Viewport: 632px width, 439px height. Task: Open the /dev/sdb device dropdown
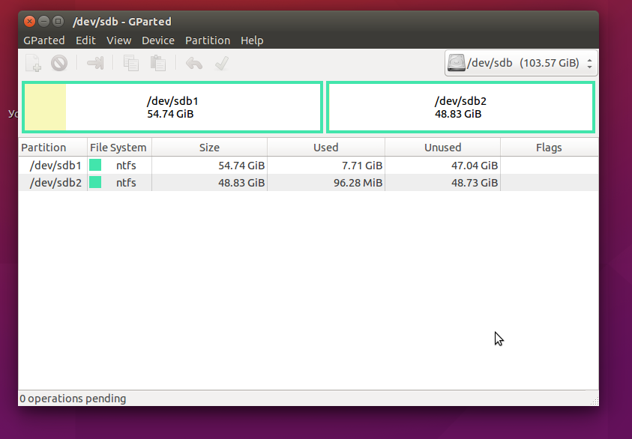[x=589, y=63]
